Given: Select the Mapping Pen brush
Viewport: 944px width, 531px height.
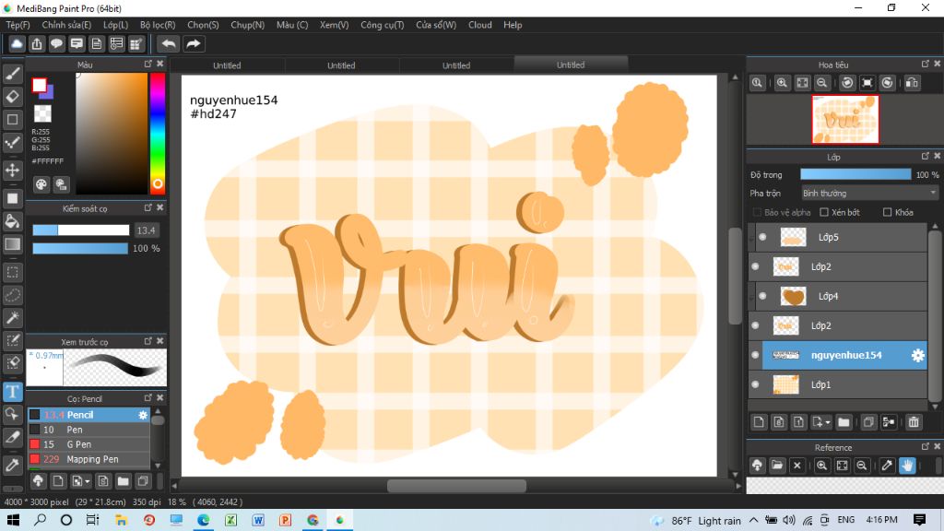Looking at the screenshot, I should click(x=88, y=459).
